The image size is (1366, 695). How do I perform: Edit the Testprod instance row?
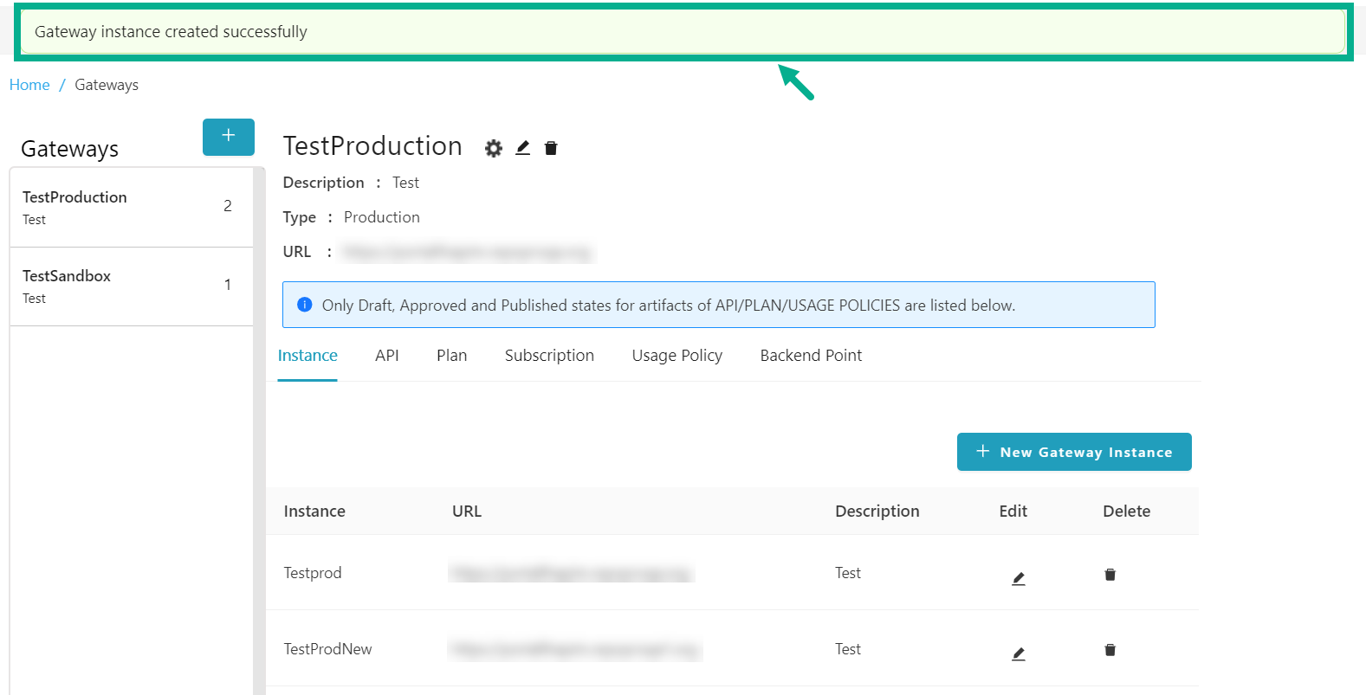[x=1018, y=578]
